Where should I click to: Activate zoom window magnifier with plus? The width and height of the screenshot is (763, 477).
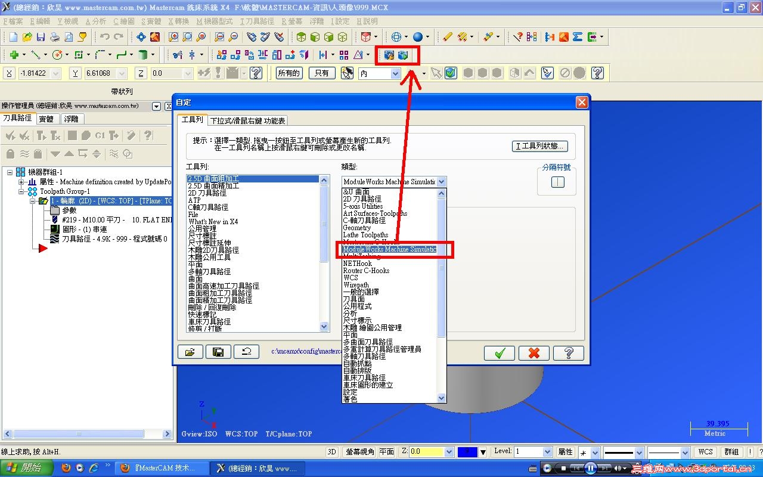[173, 37]
